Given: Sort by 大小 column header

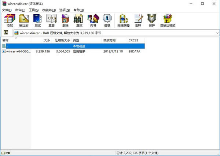Looking at the screenshot, I should click(x=41, y=40).
